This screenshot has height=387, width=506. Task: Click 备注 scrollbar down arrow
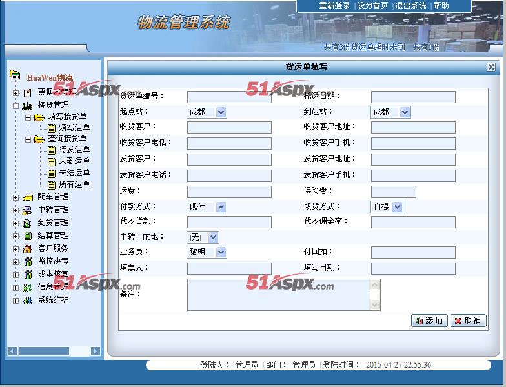pos(374,304)
